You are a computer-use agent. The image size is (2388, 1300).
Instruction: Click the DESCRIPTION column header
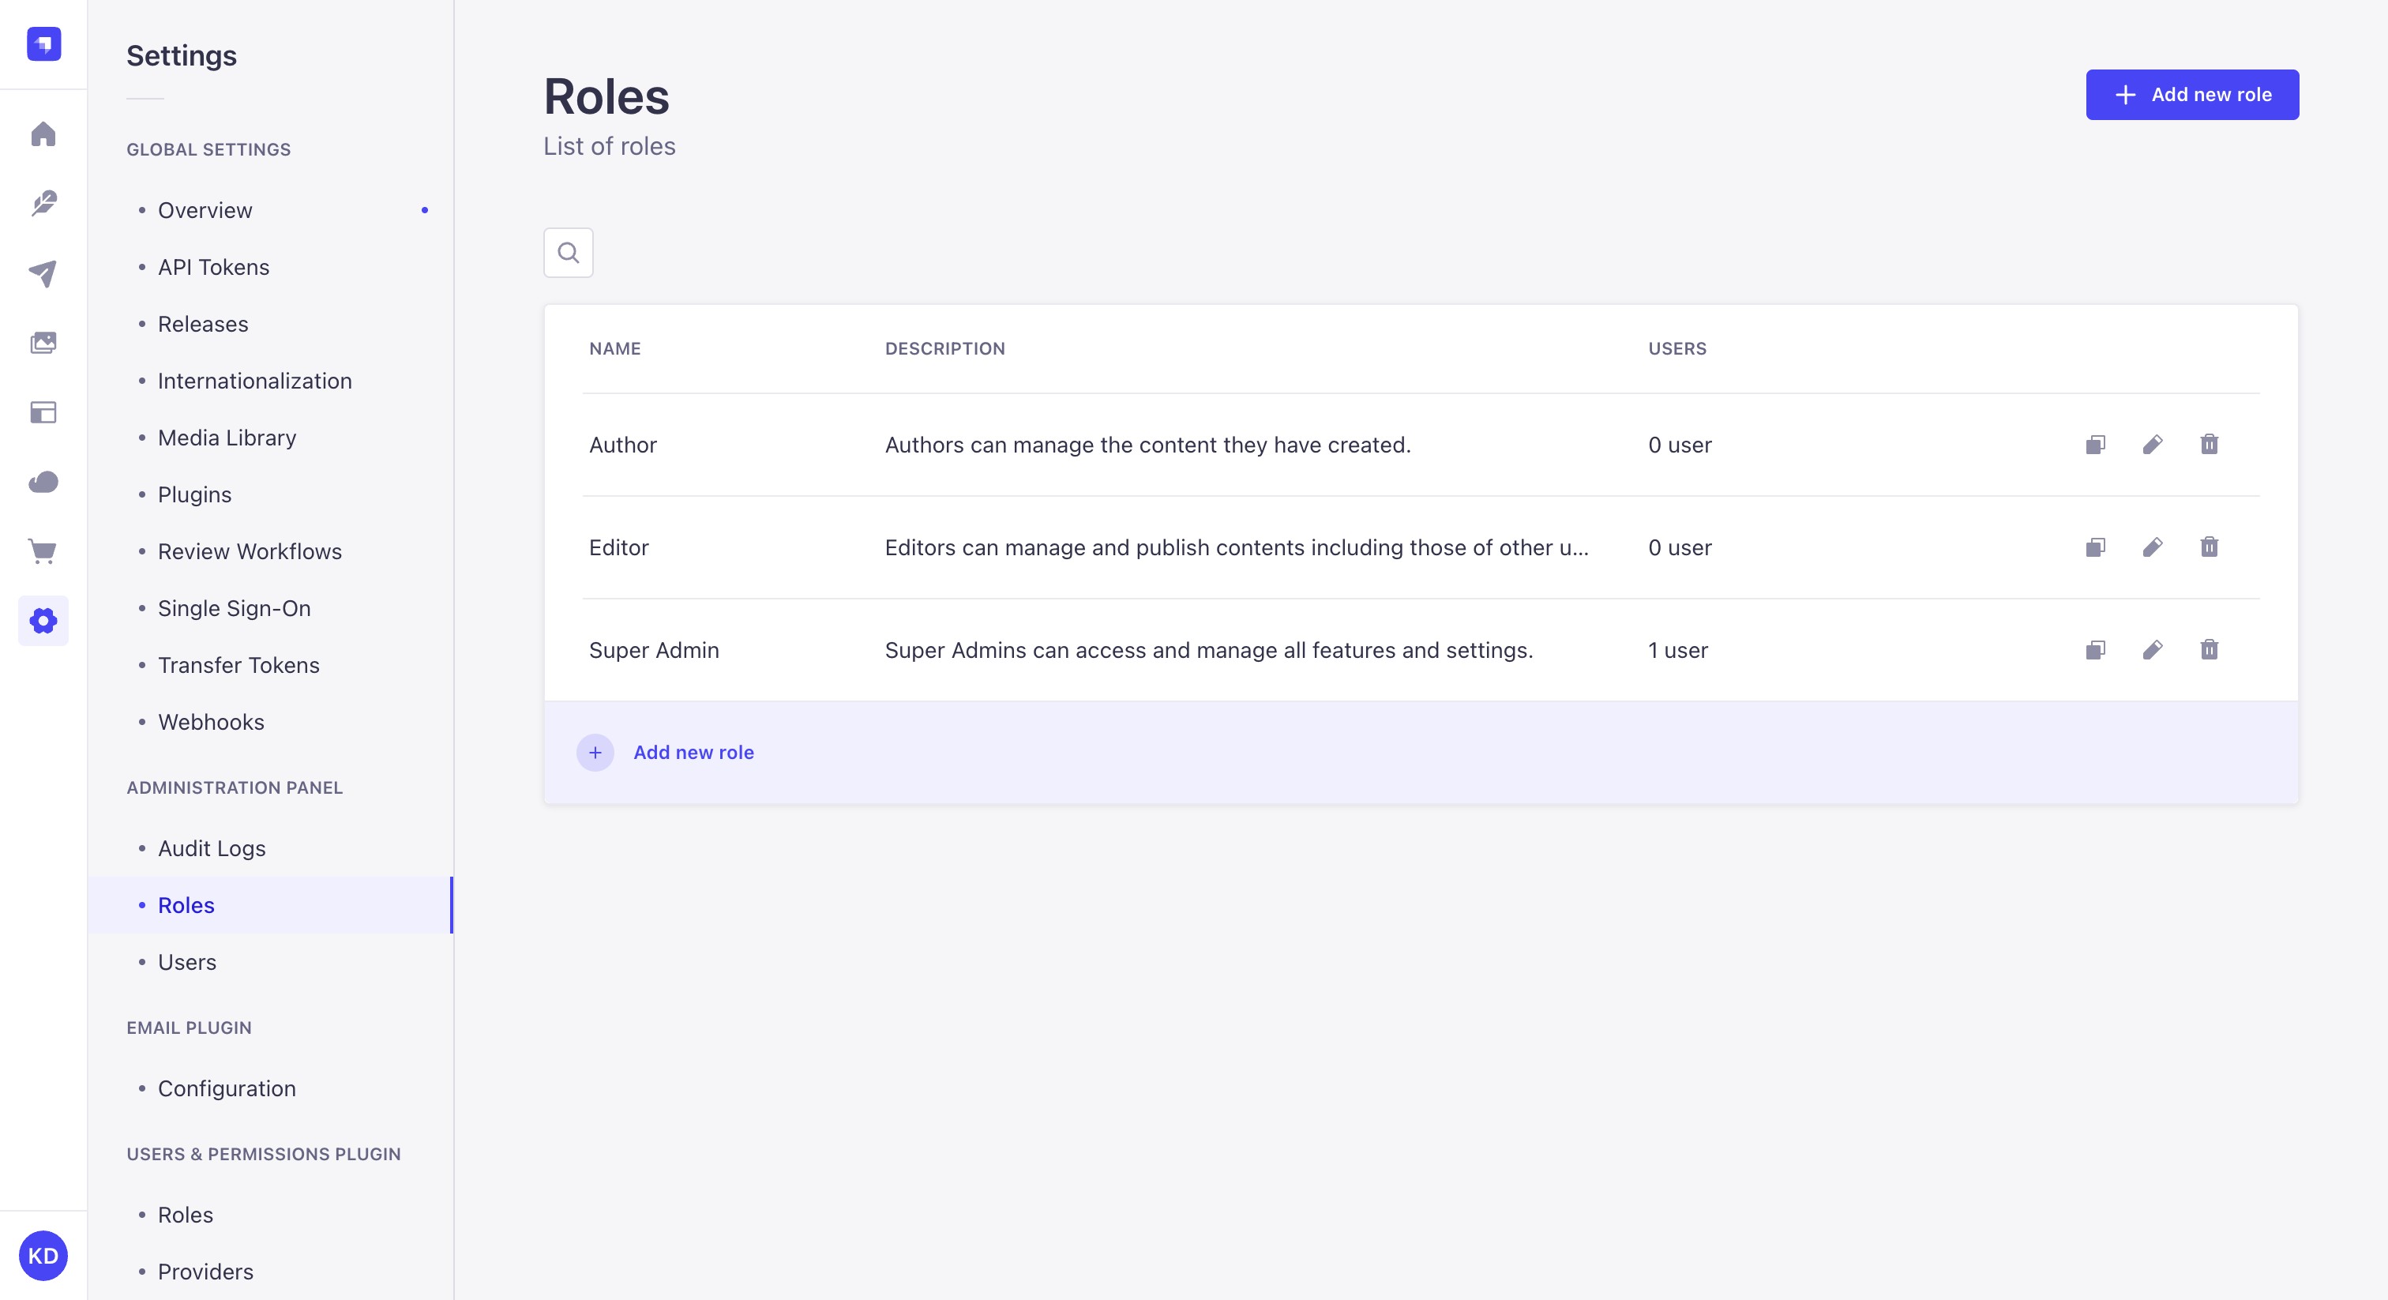click(x=944, y=348)
